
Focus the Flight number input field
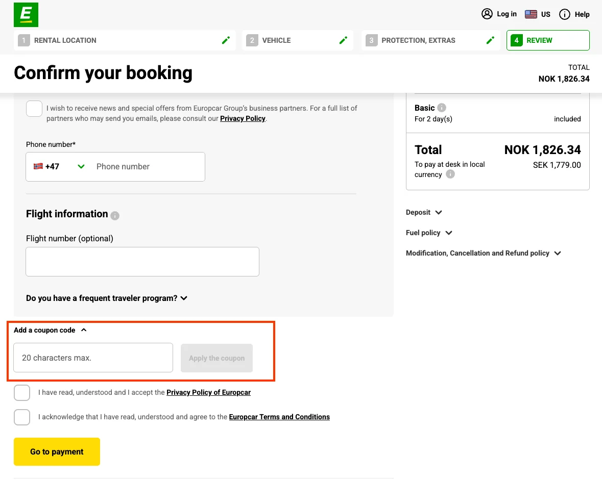[x=142, y=262]
